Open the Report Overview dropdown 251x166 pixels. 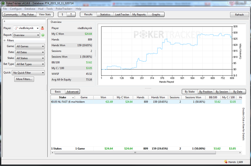coord(26,35)
